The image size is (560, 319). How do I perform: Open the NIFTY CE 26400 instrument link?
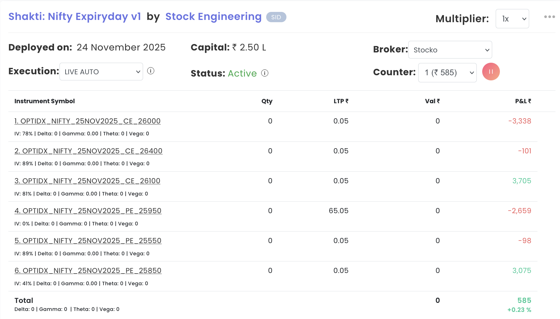click(88, 151)
